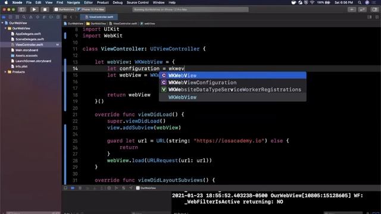The image size is (381, 214).
Task: Open the Report navigator tab
Action: click(58, 17)
